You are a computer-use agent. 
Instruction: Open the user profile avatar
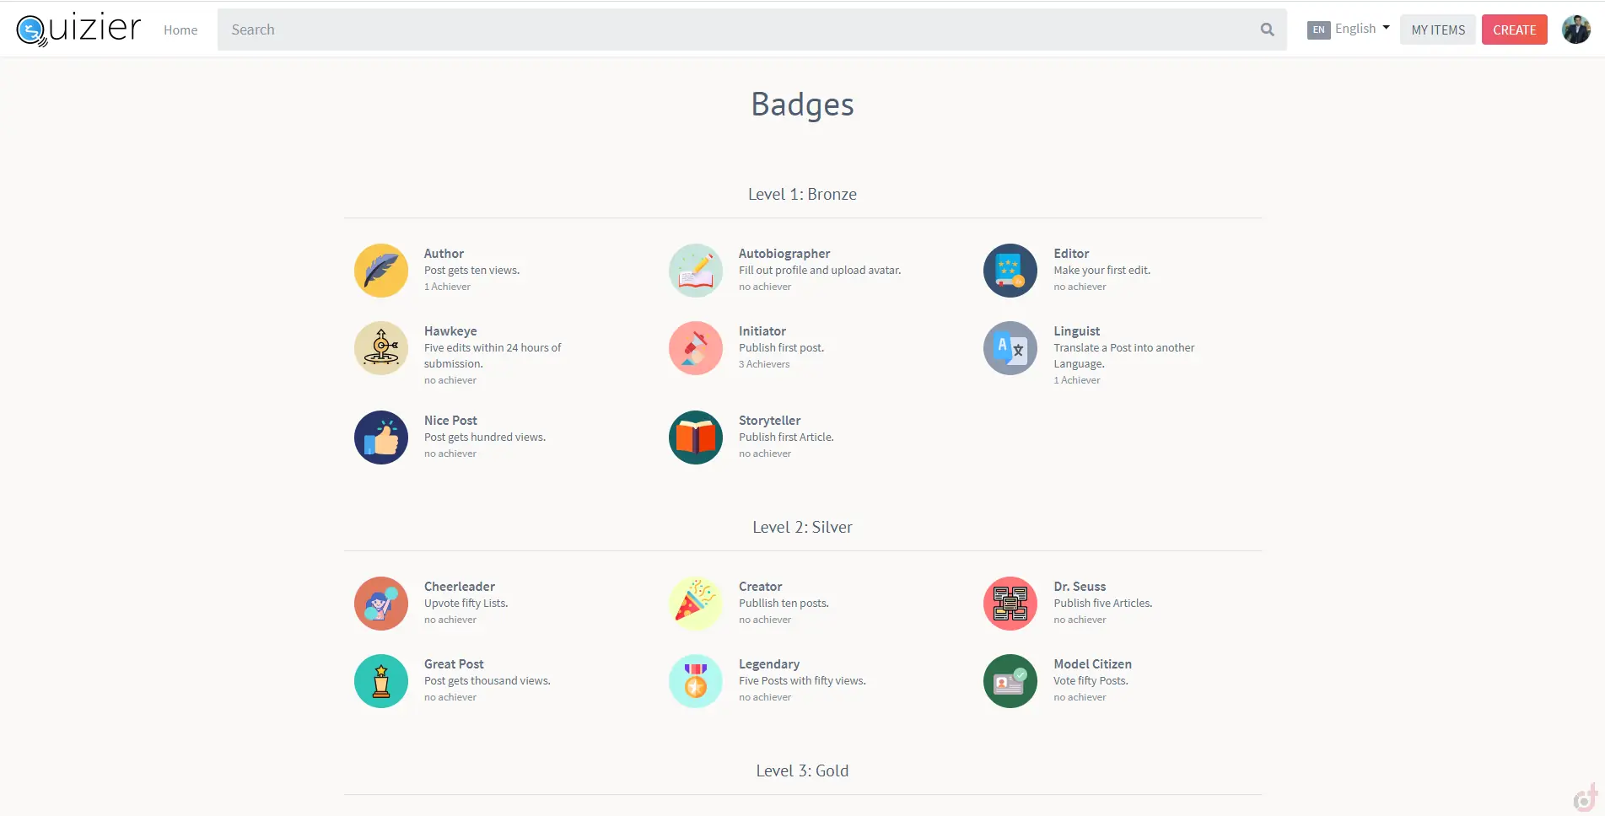[x=1575, y=30]
